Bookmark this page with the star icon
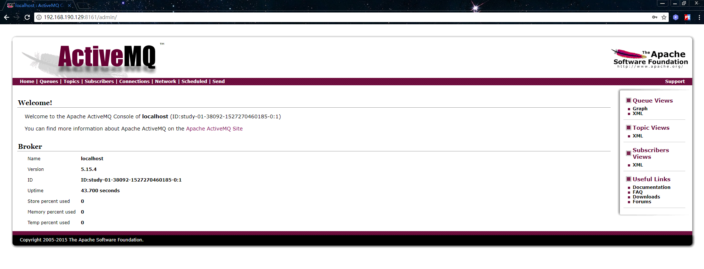The image size is (704, 269). 664,17
